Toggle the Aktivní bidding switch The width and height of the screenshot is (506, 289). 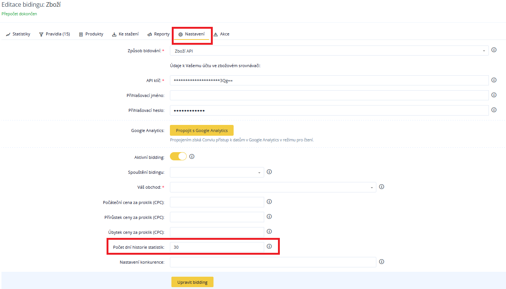click(178, 157)
